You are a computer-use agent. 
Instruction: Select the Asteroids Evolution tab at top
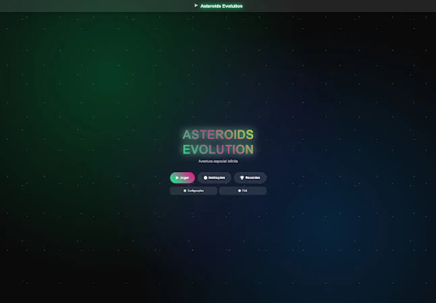point(218,6)
